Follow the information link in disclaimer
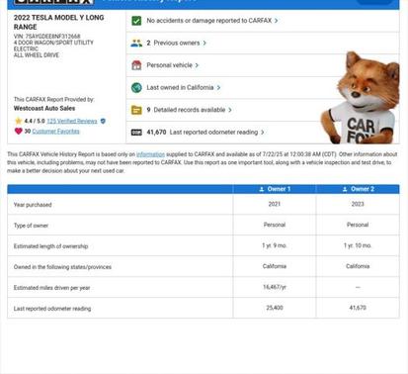This screenshot has width=408, height=374. point(150,154)
